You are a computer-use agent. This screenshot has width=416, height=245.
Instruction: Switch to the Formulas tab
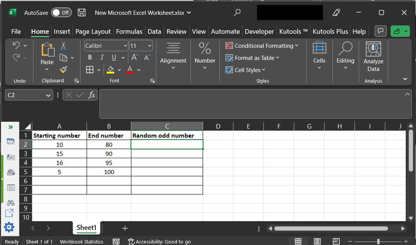(x=129, y=31)
